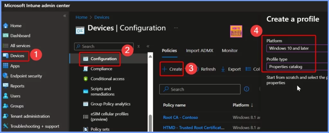
Task: Click the Devices submenu search field
Action: point(104,46)
